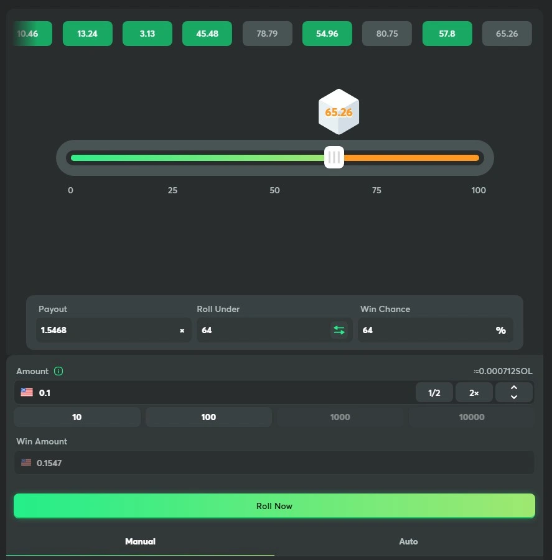The height and width of the screenshot is (560, 552).
Task: Focus the Payout input field
Action: point(114,330)
